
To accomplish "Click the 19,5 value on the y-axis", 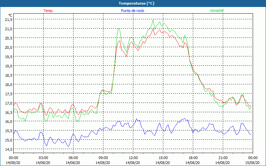I will coord(9,57).
